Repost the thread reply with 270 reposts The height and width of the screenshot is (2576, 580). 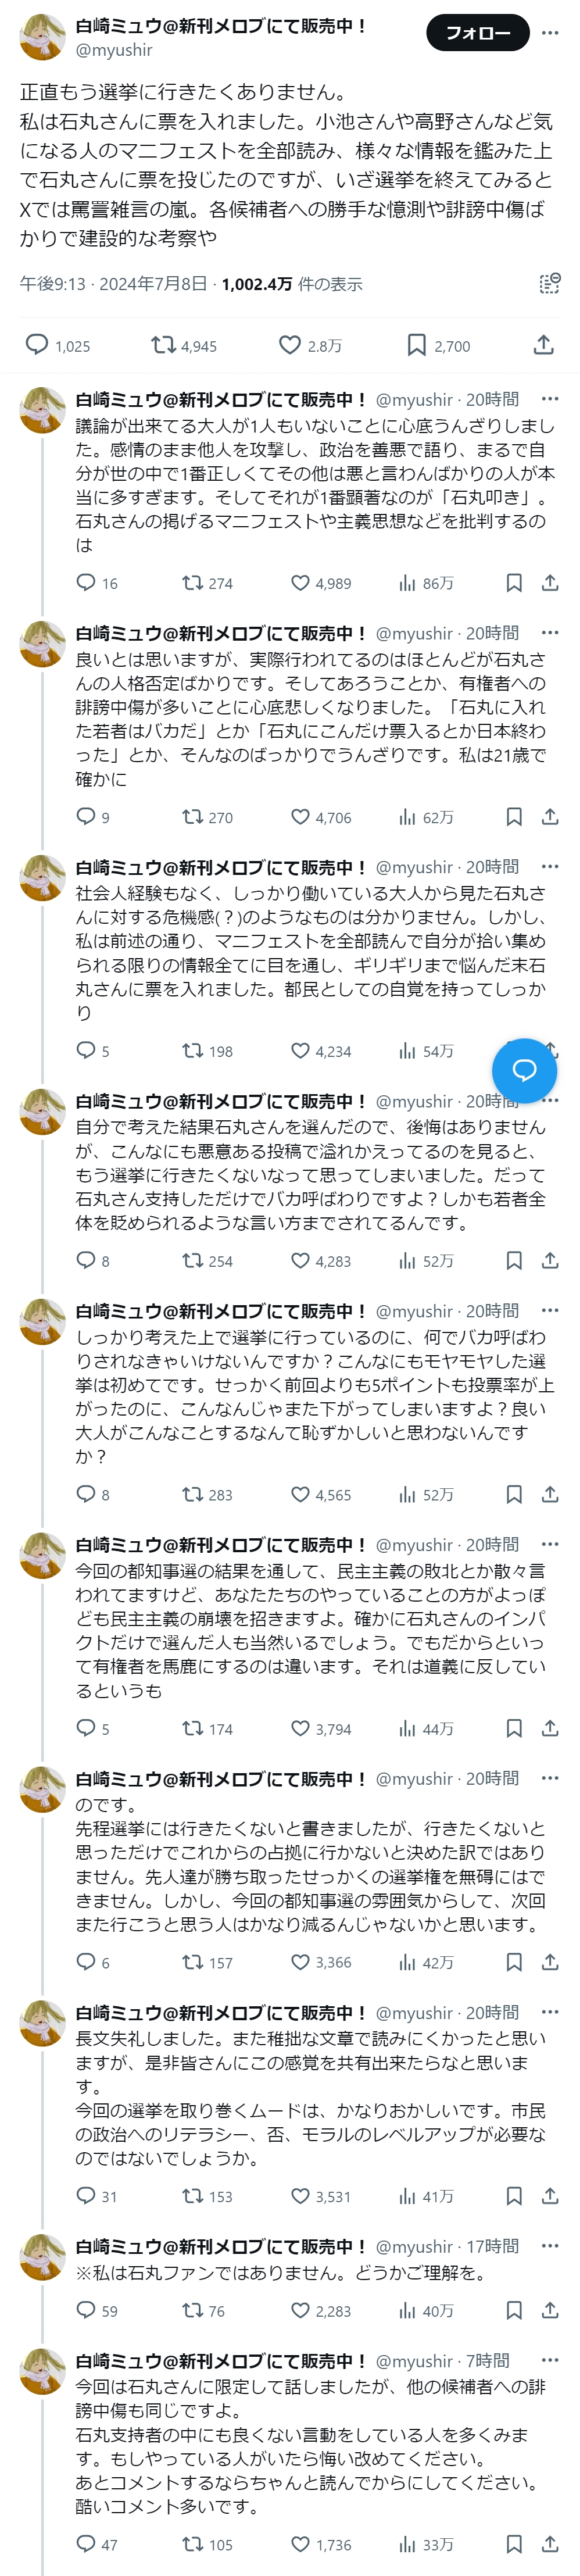point(192,817)
